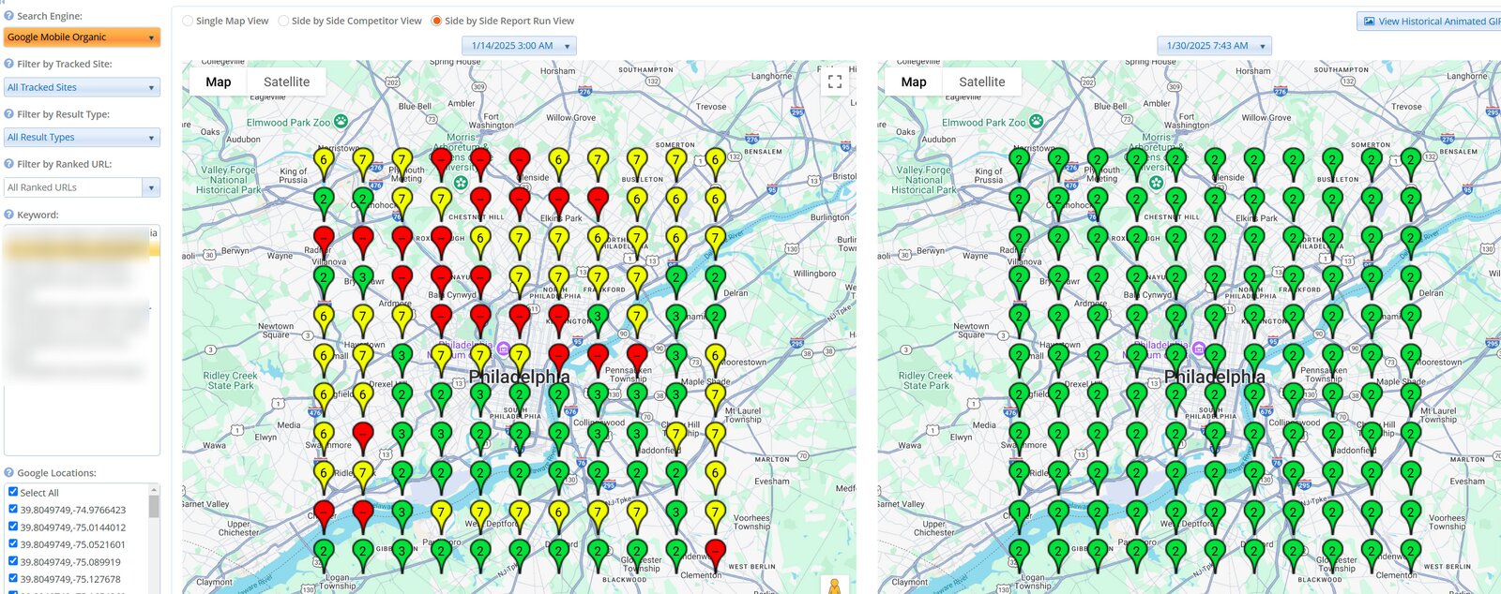The height and width of the screenshot is (594, 1501).
Task: Open the Google Locations help tooltip icon
Action: [x=9, y=473]
